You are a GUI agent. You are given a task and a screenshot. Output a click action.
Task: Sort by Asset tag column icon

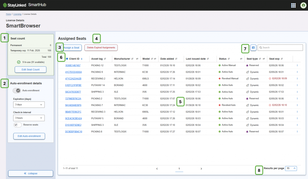[105, 59]
